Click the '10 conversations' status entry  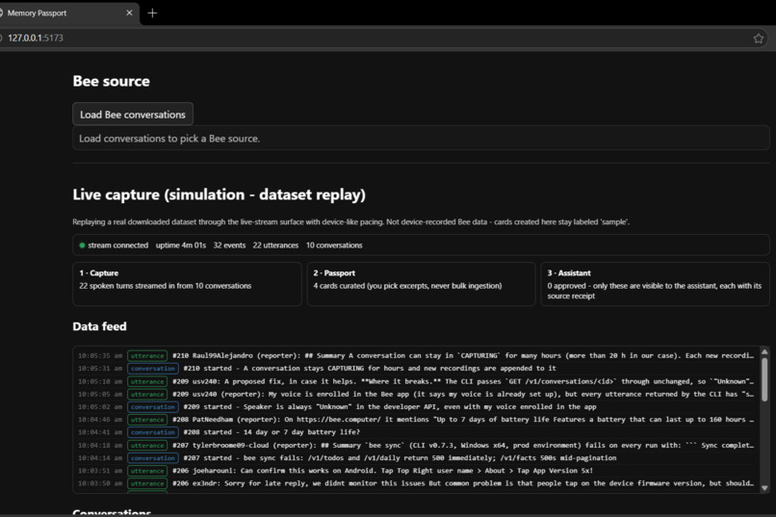pyautogui.click(x=334, y=246)
